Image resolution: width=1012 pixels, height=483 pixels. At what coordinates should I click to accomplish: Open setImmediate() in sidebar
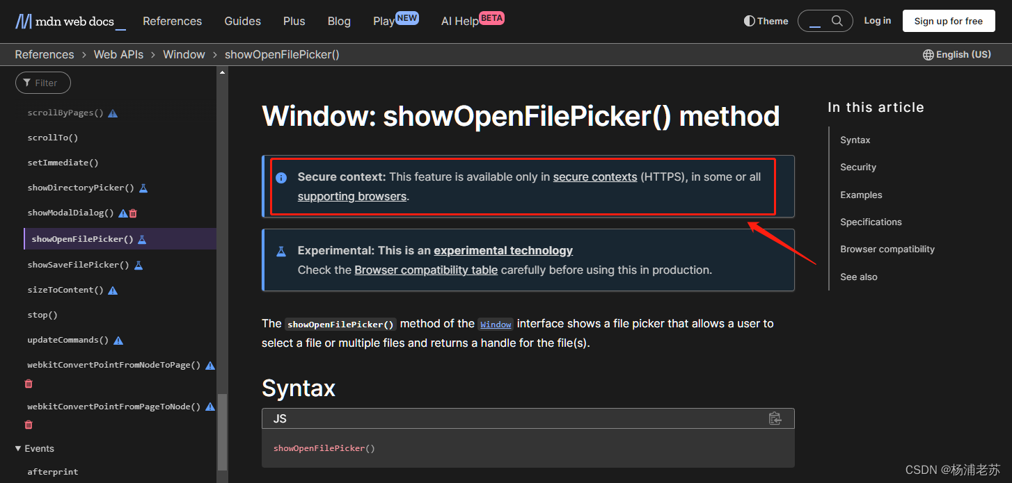(x=63, y=163)
